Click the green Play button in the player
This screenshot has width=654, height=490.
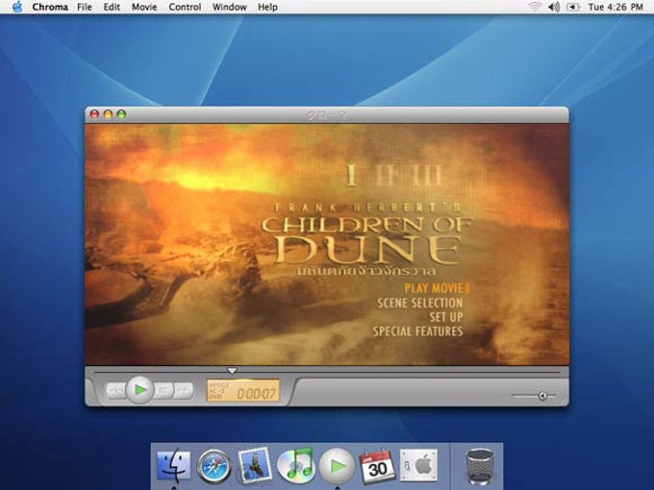pyautogui.click(x=139, y=390)
